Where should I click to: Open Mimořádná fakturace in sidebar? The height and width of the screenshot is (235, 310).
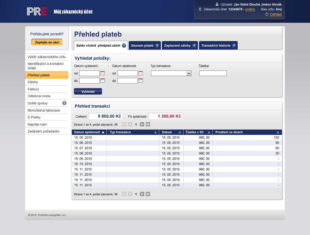(x=46, y=110)
